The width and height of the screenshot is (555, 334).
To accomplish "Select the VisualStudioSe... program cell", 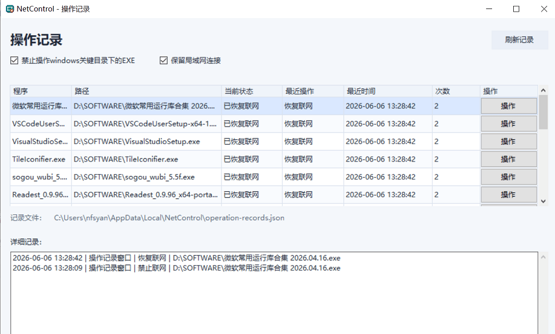I will pyautogui.click(x=41, y=142).
